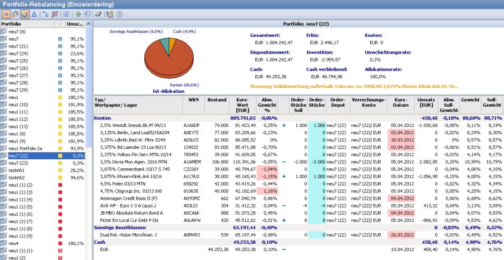The width and height of the screenshot is (504, 260).
Task: Click the double-arrow collapse panel icon
Action: click(x=6, y=13)
